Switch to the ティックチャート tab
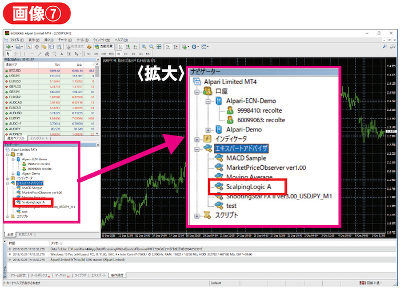Screen dimensions: 400x288 pyautogui.click(x=39, y=138)
